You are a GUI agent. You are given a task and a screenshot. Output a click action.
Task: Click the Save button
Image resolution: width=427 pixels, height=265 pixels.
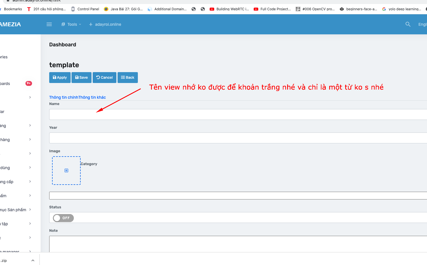(82, 78)
